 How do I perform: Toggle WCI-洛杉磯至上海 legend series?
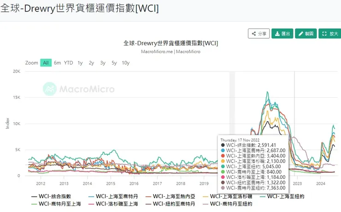tap(113, 204)
